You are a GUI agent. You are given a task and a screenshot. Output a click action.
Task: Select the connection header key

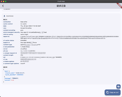coord(7,22)
